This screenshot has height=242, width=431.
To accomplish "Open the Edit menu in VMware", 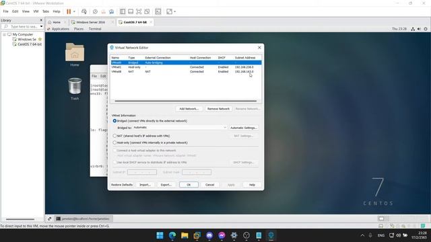I will (x=15, y=11).
